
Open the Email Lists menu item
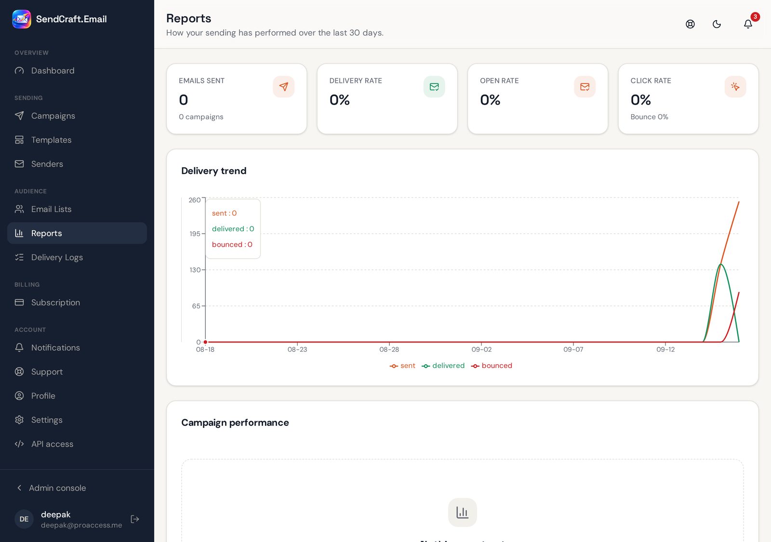point(77,209)
